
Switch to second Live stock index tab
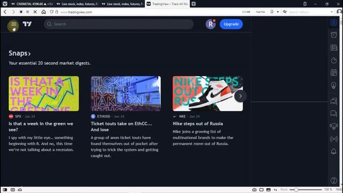(77, 4)
